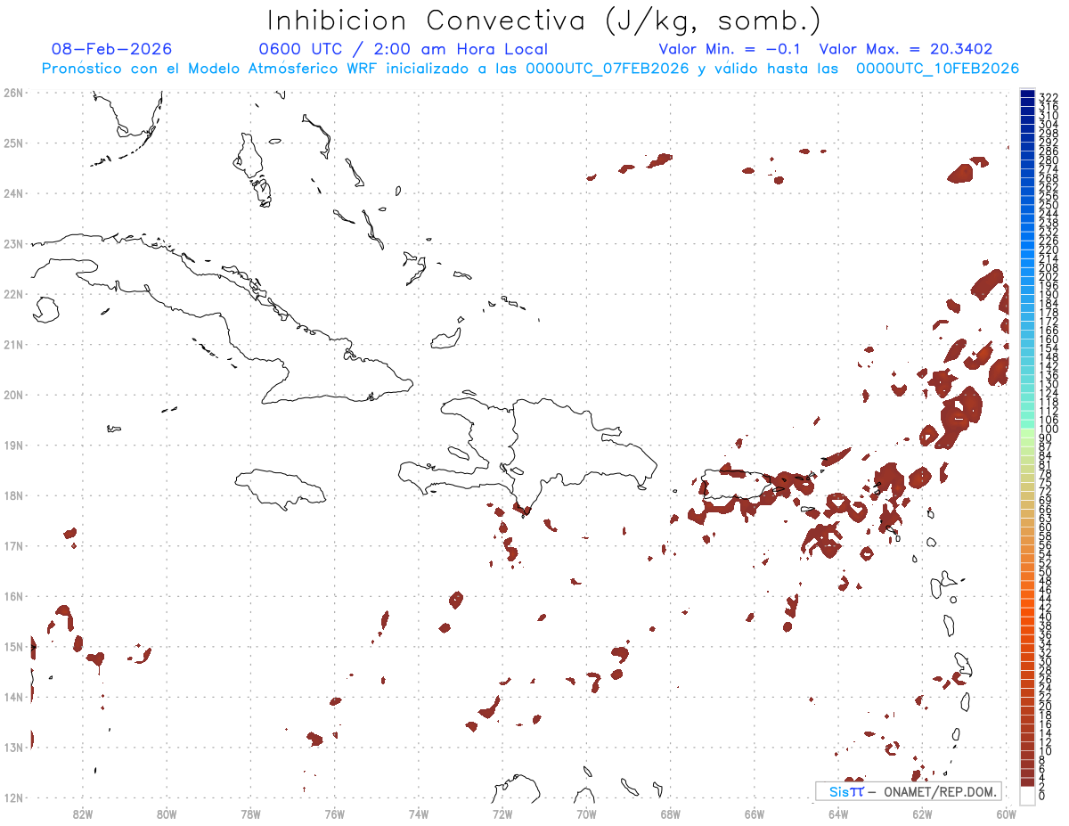
Task: Click the 64W longitude label
Action: [837, 814]
